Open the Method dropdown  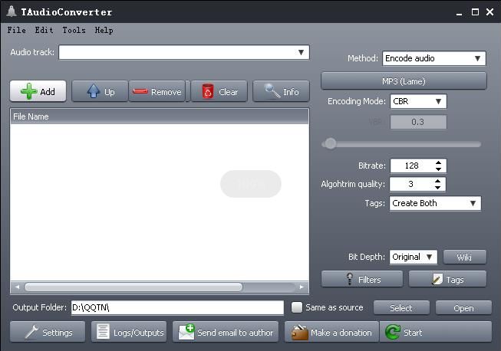(477, 58)
